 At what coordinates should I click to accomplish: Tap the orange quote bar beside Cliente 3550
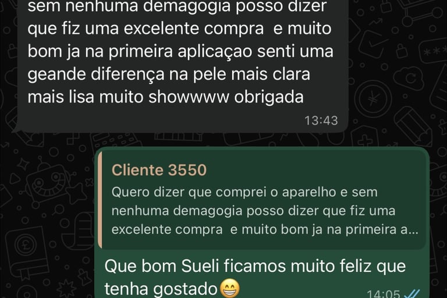coord(100,201)
